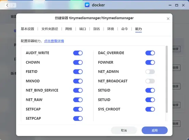
Task: Disable the SETUID capability
Action: [x=150, y=100]
